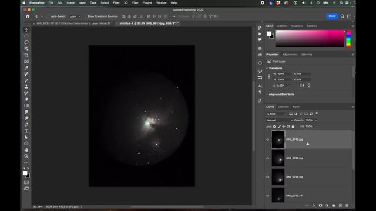Create a new layer
Screen dimensions: 376x211
(x=340, y=206)
